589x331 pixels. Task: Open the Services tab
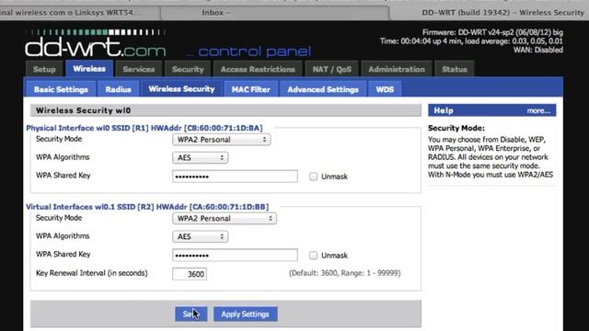(139, 69)
